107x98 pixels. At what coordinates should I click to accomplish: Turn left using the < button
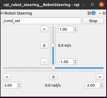click(x=7, y=77)
